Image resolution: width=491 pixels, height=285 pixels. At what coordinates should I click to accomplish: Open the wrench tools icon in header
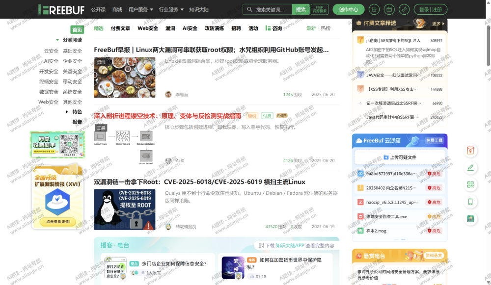pyautogui.click(x=404, y=9)
